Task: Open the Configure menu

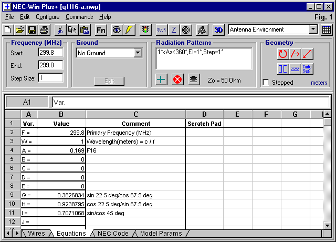Action: [x=47, y=17]
